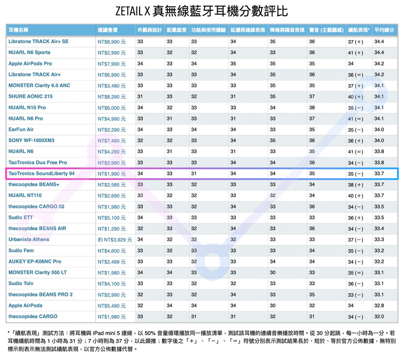This screenshot has width=404, height=356.
Task: Click the thecoopidea BEANS AIR name
Action: tap(37, 228)
